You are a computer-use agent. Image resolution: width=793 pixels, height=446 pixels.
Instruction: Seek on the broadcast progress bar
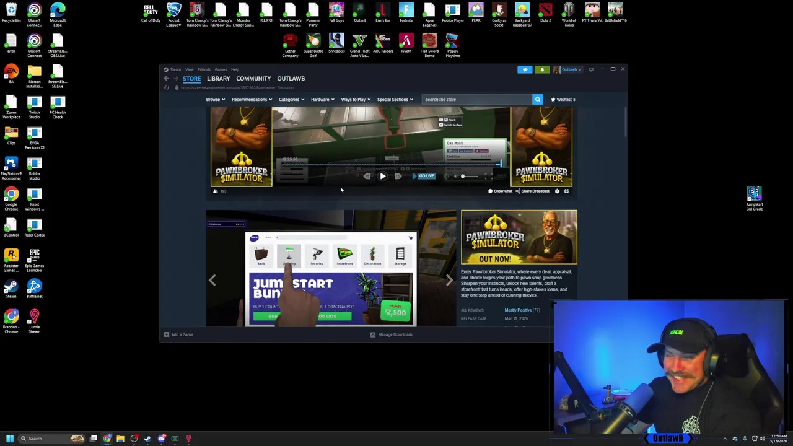click(x=392, y=164)
